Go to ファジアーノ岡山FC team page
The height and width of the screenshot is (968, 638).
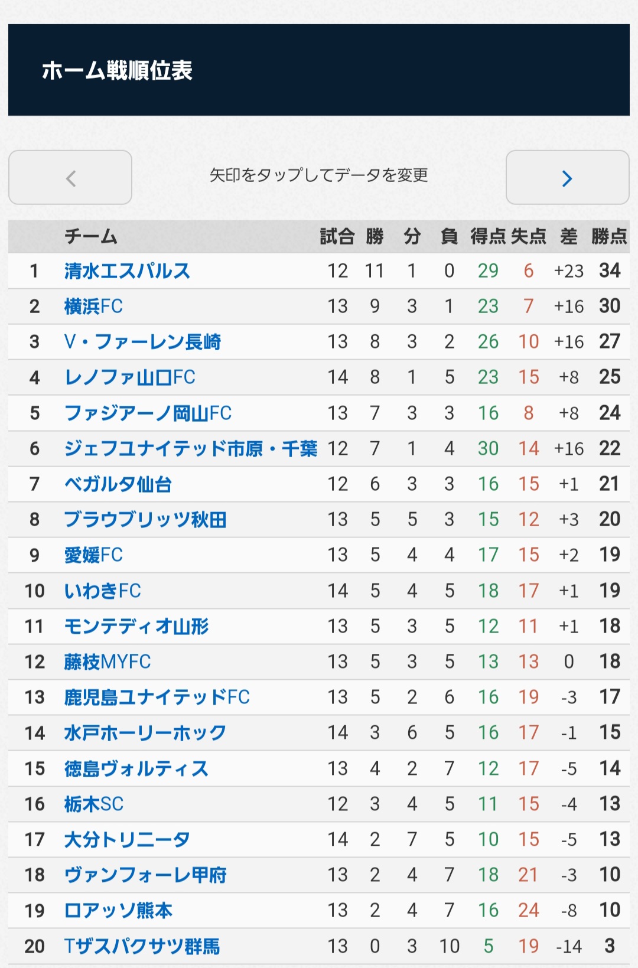coord(148,413)
